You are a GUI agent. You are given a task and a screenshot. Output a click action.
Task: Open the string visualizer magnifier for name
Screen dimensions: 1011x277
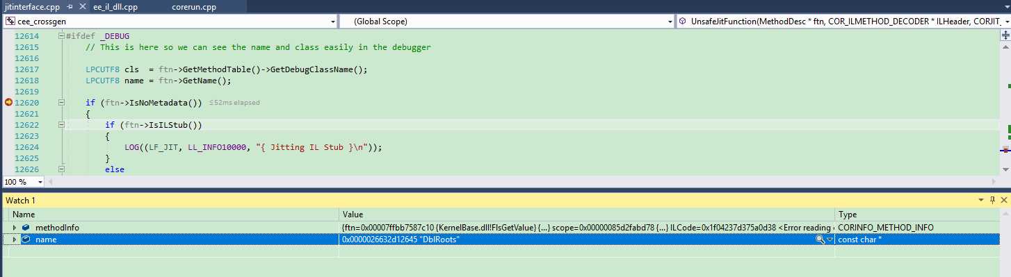[x=820, y=239]
